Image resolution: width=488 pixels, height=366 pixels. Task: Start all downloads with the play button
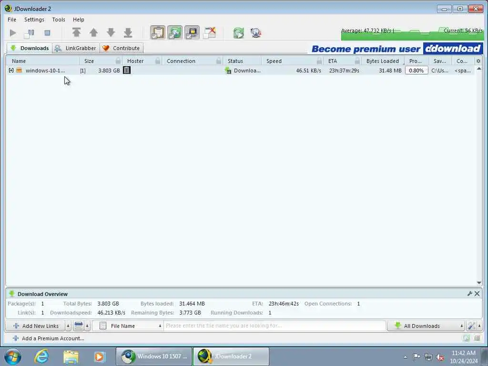point(13,33)
